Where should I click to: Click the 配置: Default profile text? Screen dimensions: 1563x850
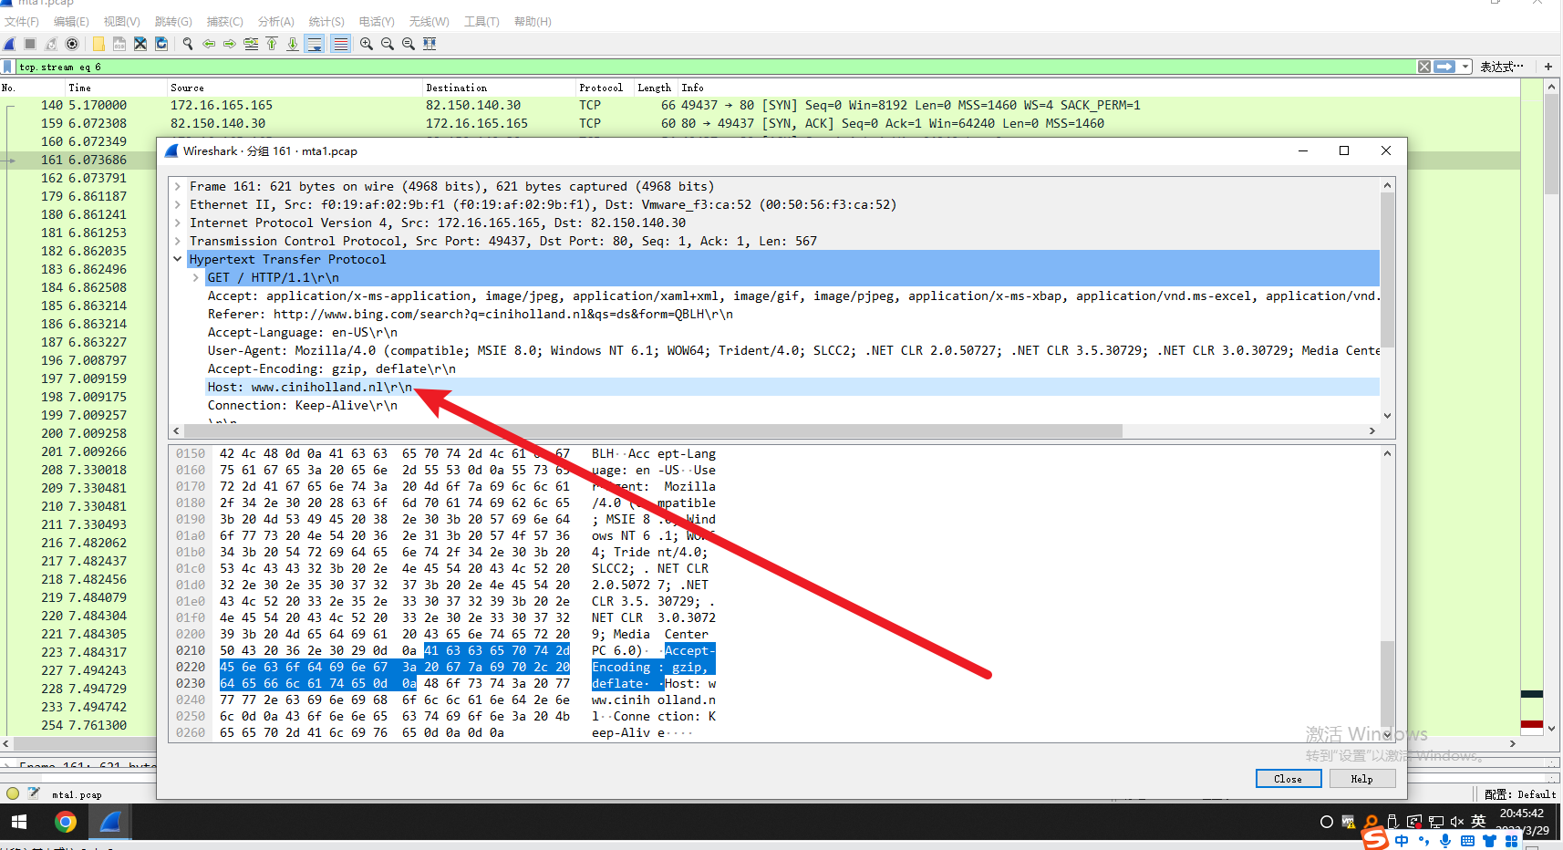pyautogui.click(x=1519, y=794)
